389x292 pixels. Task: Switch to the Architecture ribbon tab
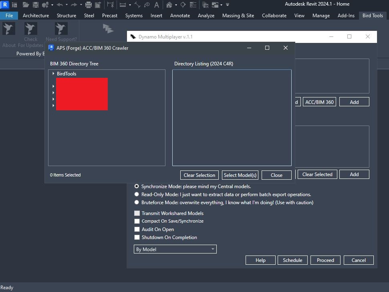[x=36, y=15]
